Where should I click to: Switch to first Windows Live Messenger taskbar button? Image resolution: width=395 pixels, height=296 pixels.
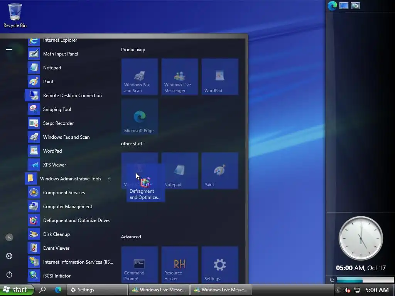(x=159, y=290)
